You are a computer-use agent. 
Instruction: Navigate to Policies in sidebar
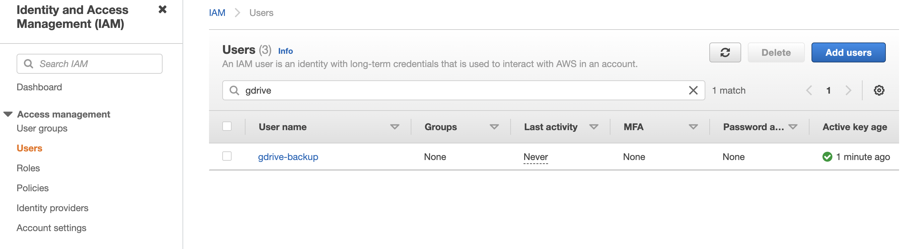point(33,188)
